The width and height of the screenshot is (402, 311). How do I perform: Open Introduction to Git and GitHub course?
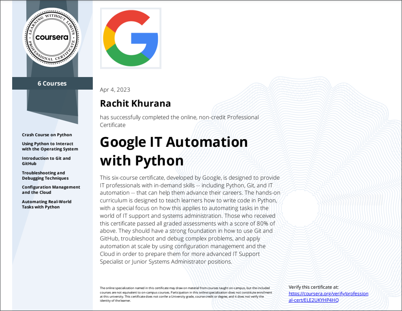pyautogui.click(x=46, y=161)
